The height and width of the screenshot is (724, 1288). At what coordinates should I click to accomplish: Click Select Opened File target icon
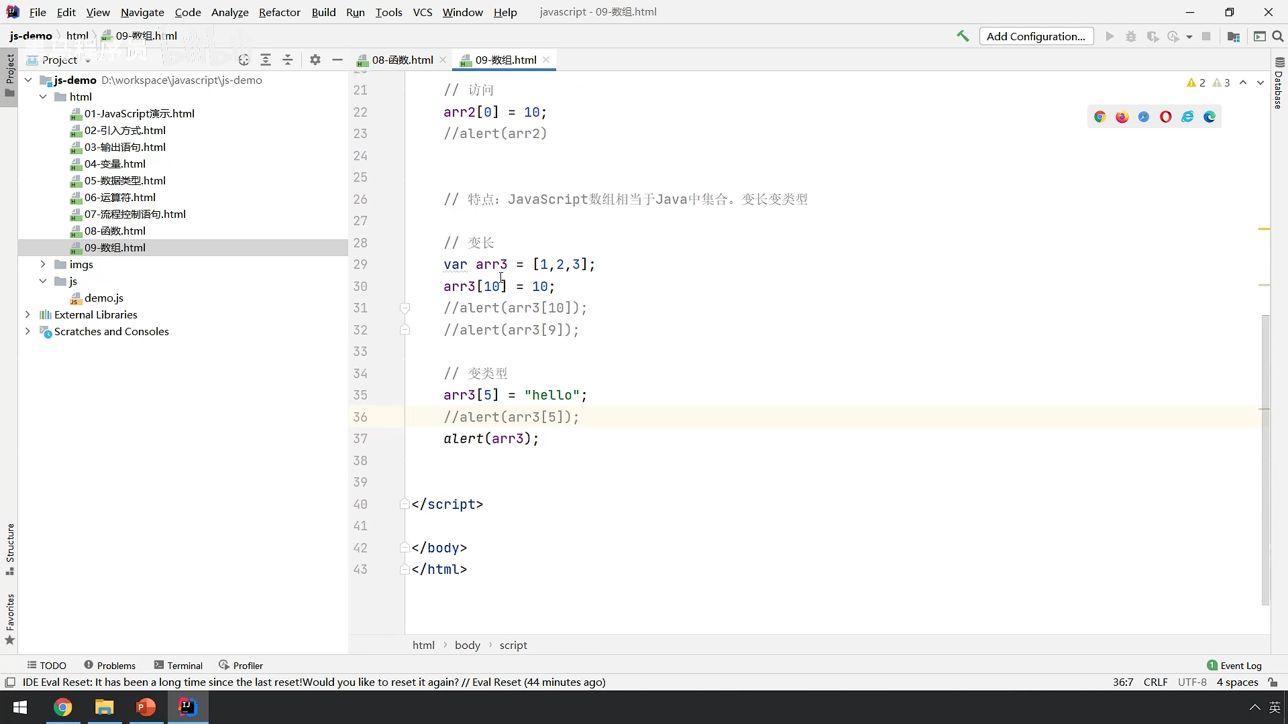pos(244,60)
